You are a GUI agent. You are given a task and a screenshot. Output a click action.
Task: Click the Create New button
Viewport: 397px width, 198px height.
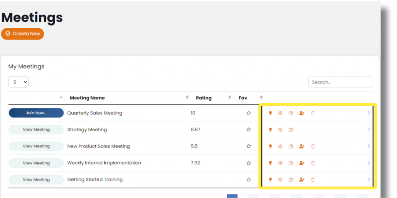tap(22, 34)
